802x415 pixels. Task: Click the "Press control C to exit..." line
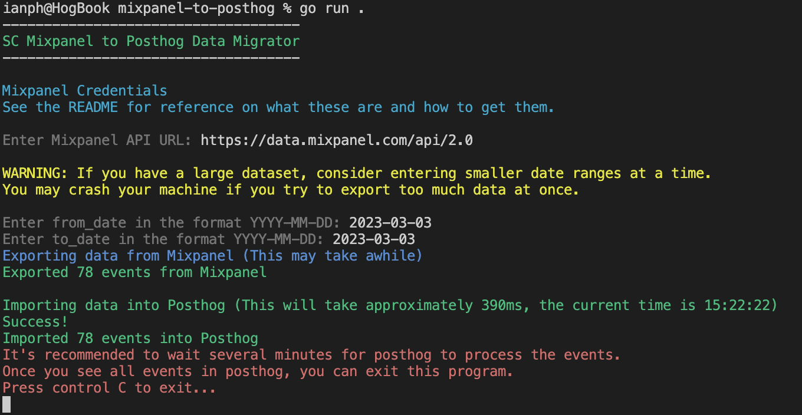(x=109, y=388)
